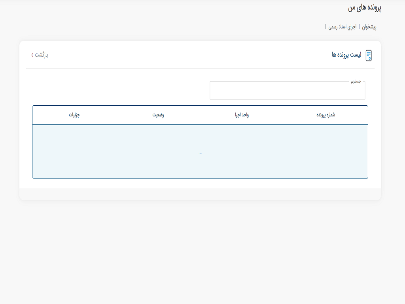Click the trailing separator after اجرای اسناد رسمی

tap(326, 27)
